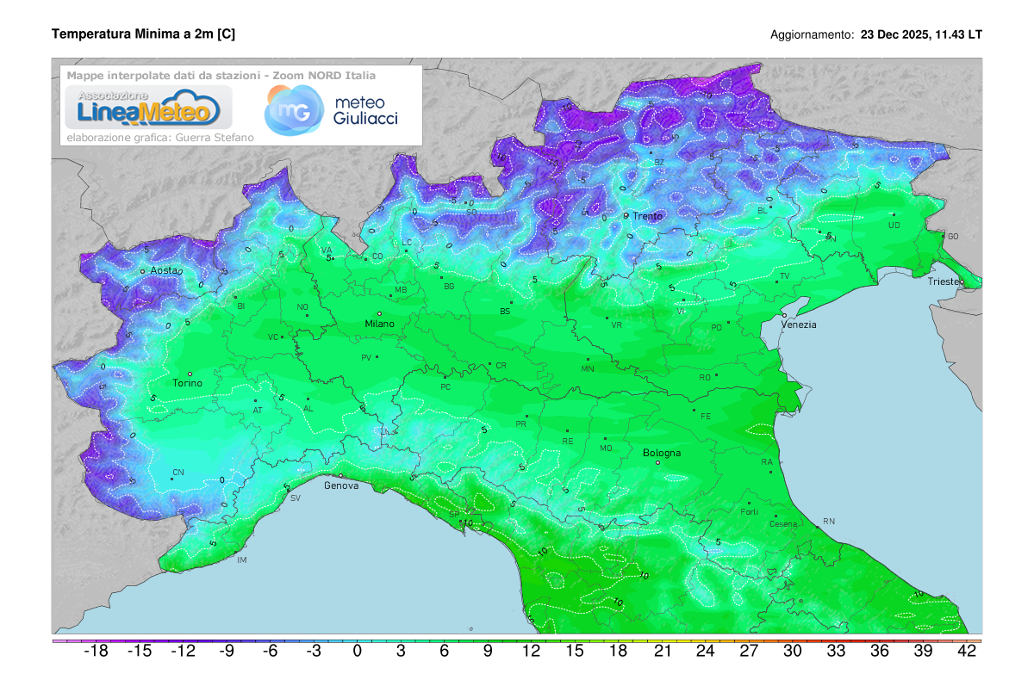This screenshot has height=680, width=1034.
Task: Click the Trieste city label
Action: tap(945, 281)
